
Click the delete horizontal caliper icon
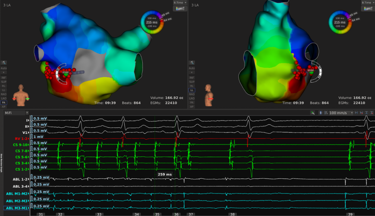pos(361,113)
